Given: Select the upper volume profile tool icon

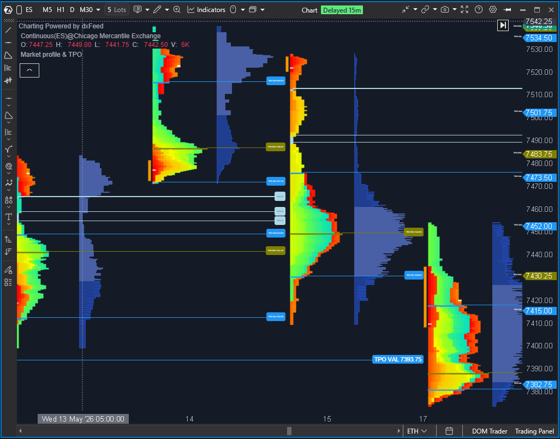Looking at the screenshot, I should coord(8,68).
